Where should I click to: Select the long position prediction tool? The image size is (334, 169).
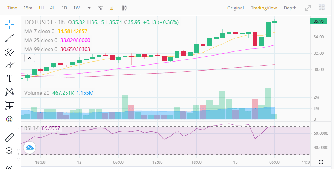(x=9, y=106)
